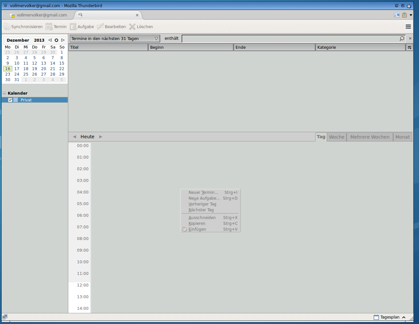The height and width of the screenshot is (324, 419).
Task: Open the hamburger application menu
Action: [x=408, y=27]
